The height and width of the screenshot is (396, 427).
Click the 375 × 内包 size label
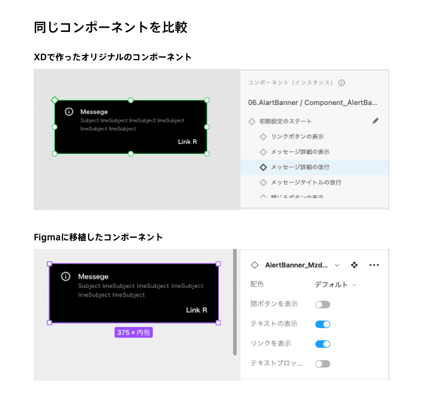tap(133, 333)
